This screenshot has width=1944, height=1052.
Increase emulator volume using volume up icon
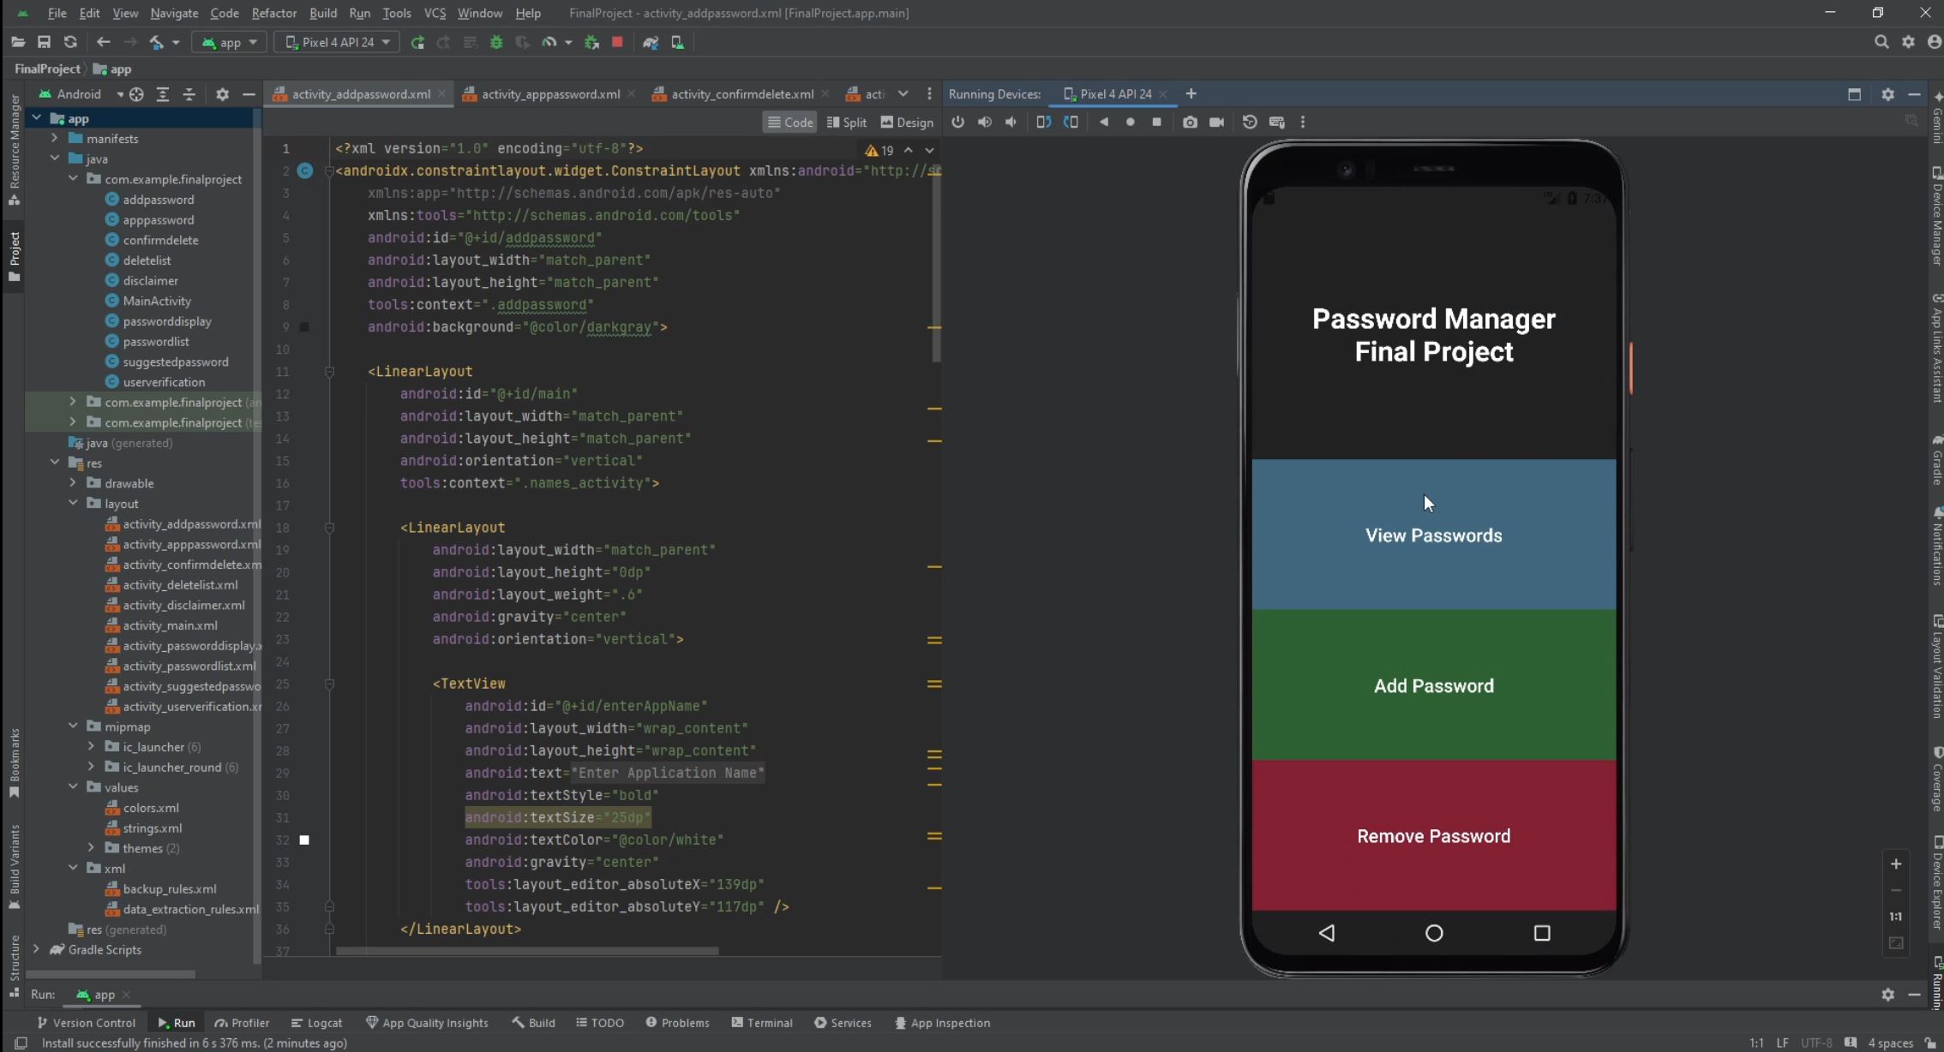pyautogui.click(x=984, y=123)
